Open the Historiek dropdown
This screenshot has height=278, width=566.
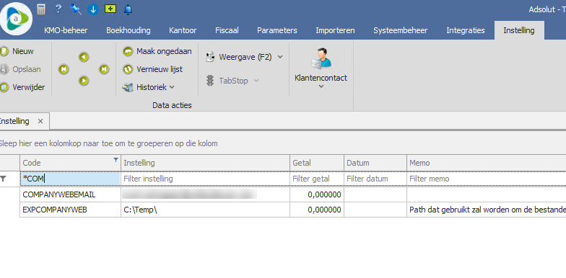[149, 87]
